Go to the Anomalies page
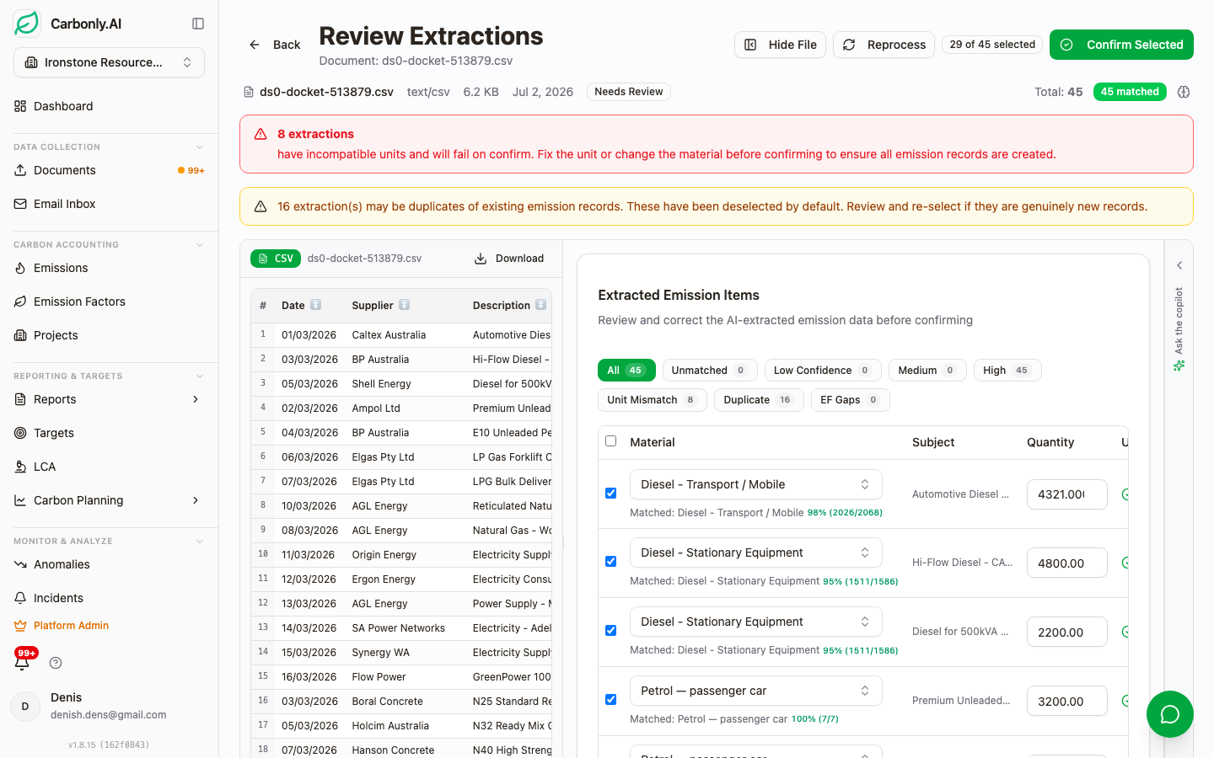 [x=110, y=564]
